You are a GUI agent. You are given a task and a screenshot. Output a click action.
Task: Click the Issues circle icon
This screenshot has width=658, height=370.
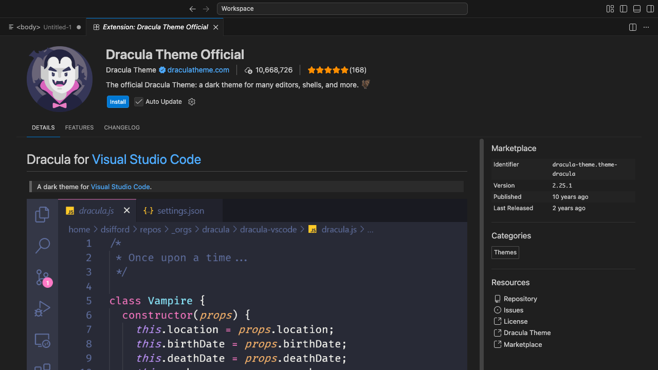tap(497, 310)
